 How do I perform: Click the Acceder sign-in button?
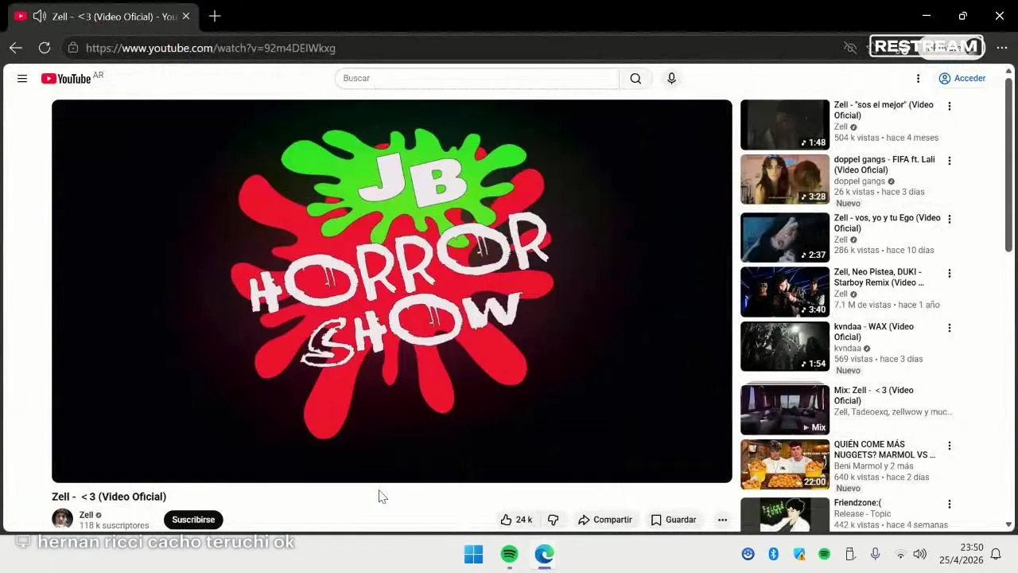962,78
